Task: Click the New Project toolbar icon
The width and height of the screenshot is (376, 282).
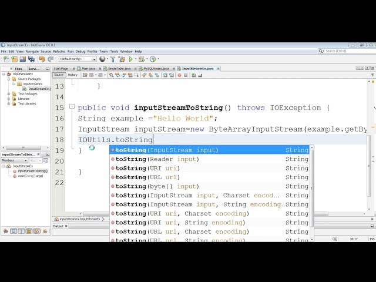Action: 14,59
